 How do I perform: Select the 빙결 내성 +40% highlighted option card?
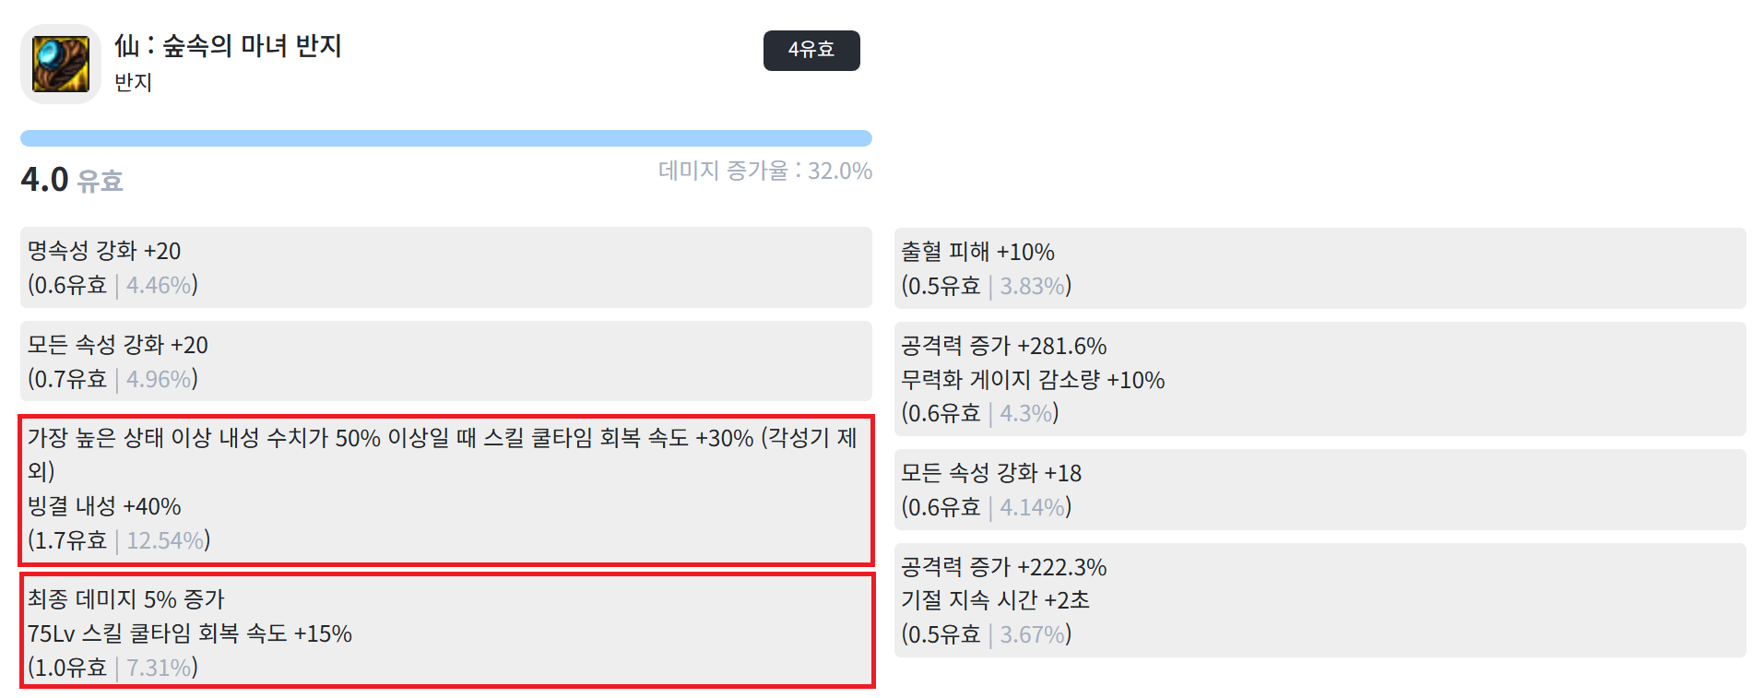coord(446,490)
